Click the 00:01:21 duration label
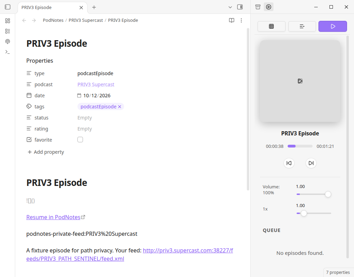The height and width of the screenshot is (277, 354). coord(325,146)
